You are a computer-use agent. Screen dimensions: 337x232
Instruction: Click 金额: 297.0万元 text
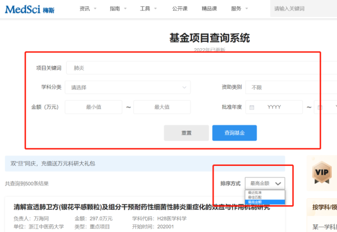94,218
